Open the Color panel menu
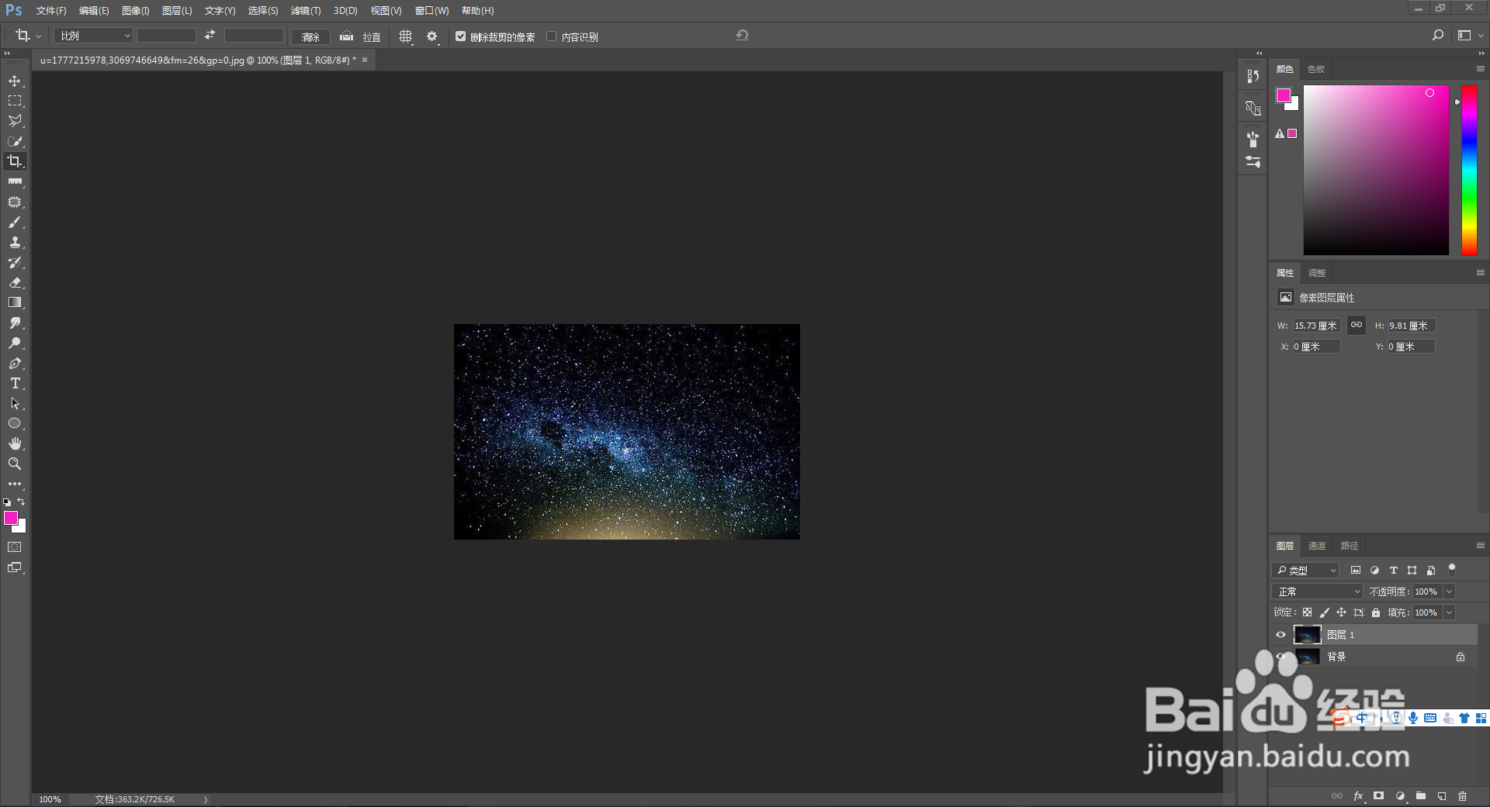The width and height of the screenshot is (1490, 807). (x=1480, y=69)
